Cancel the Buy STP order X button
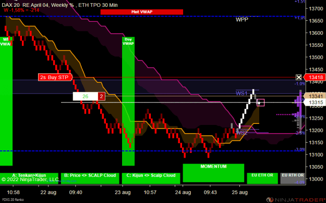Screen dimensions: 326x203 (x=299, y=78)
